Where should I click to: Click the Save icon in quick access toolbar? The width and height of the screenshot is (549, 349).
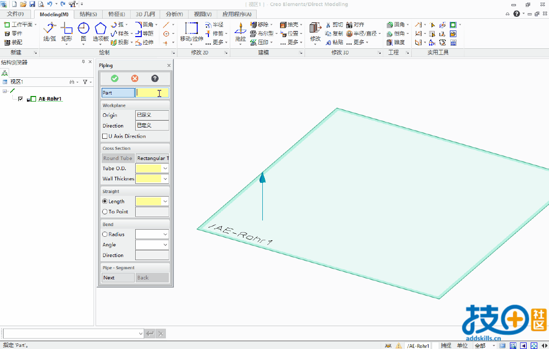pyautogui.click(x=32, y=4)
